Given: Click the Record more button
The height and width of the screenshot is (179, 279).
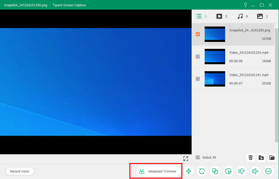Looking at the screenshot, I should pos(20,172).
